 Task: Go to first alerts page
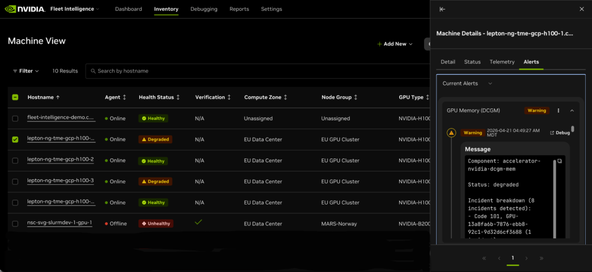[x=484, y=258]
